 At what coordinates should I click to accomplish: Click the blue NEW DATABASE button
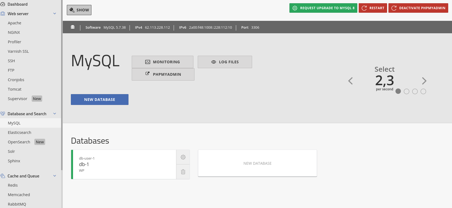tap(100, 100)
